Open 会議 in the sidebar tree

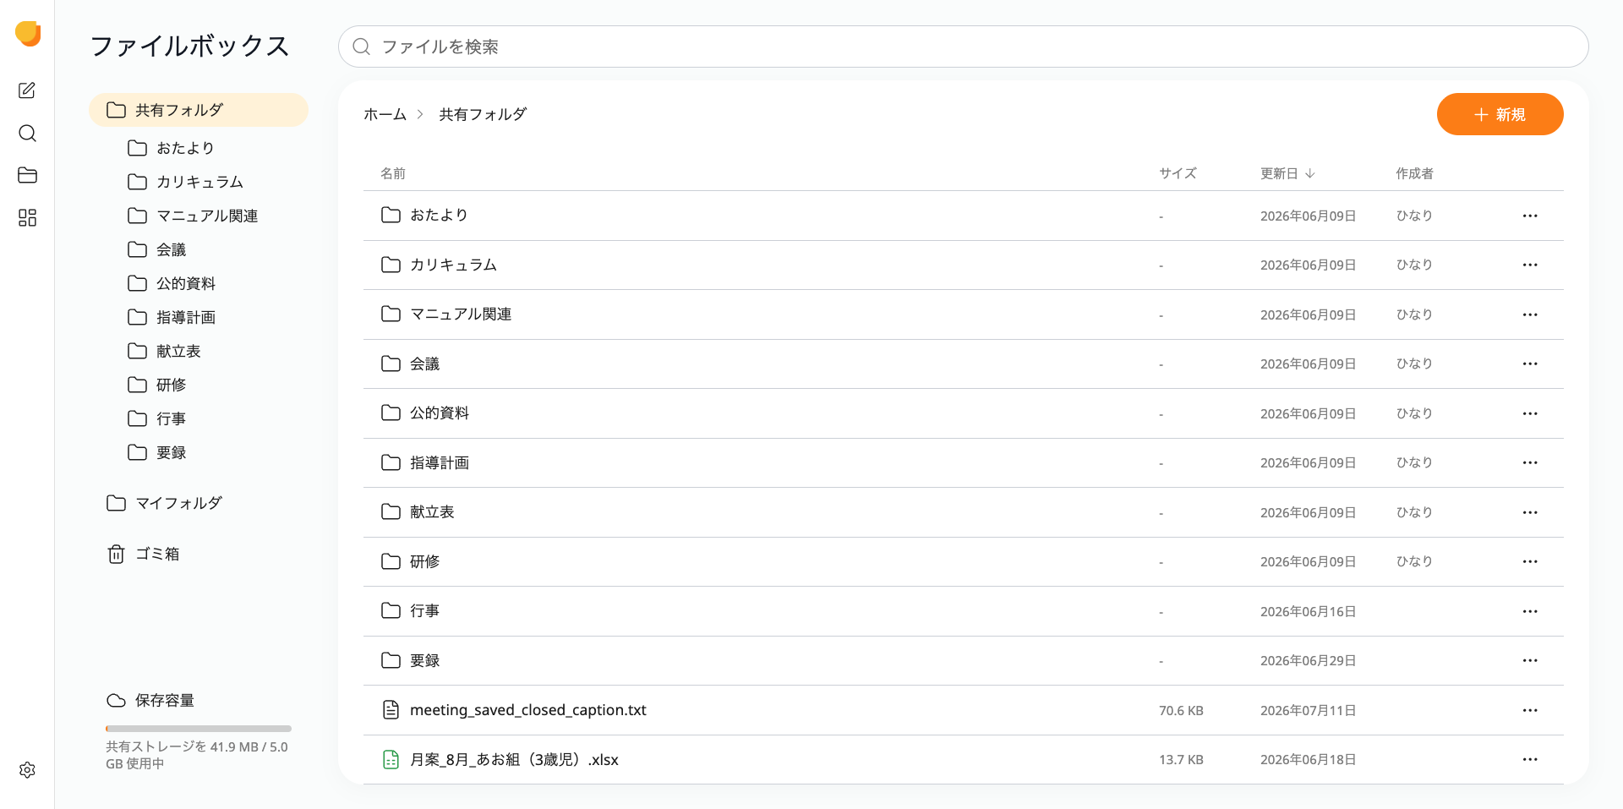[x=171, y=249]
